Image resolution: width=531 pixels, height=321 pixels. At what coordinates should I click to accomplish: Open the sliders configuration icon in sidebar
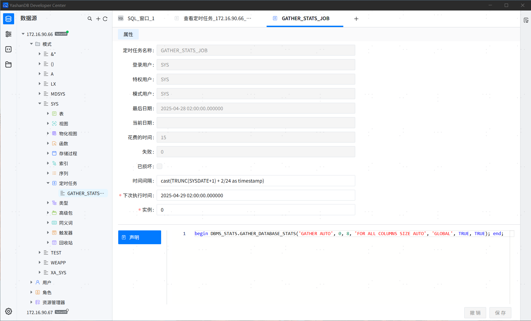pos(9,34)
